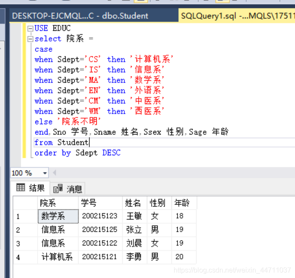Click the messages icon on 消息 tab
295x278 pixels.
58,189
